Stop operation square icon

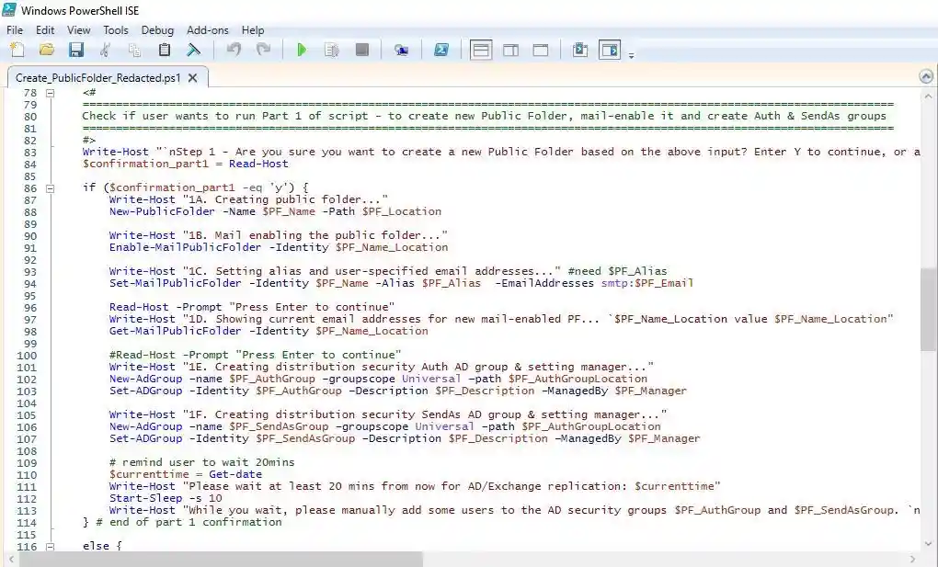(x=362, y=50)
